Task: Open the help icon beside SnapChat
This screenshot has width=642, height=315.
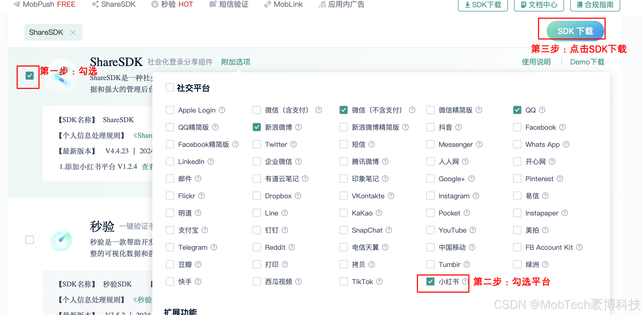Action: coord(389,230)
